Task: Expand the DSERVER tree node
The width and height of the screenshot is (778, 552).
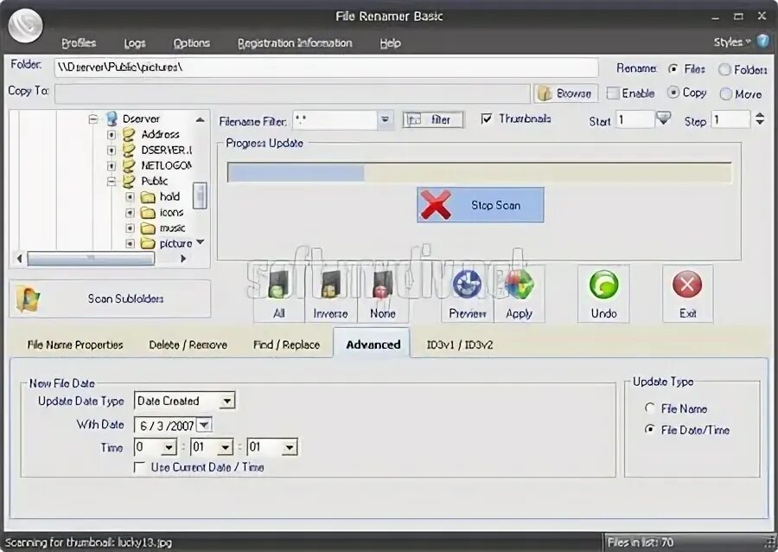Action: point(112,150)
